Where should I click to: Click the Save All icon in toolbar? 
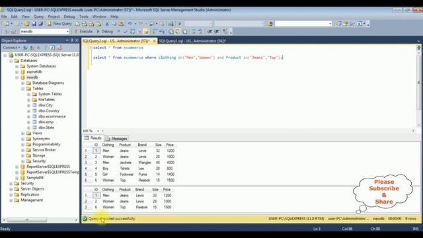[x=40, y=24]
